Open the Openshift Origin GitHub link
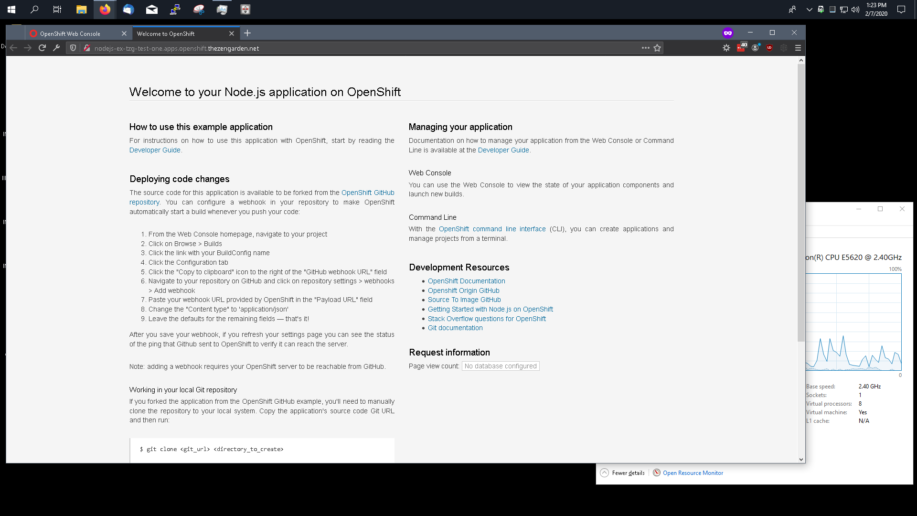Image resolution: width=917 pixels, height=516 pixels. pyautogui.click(x=463, y=290)
